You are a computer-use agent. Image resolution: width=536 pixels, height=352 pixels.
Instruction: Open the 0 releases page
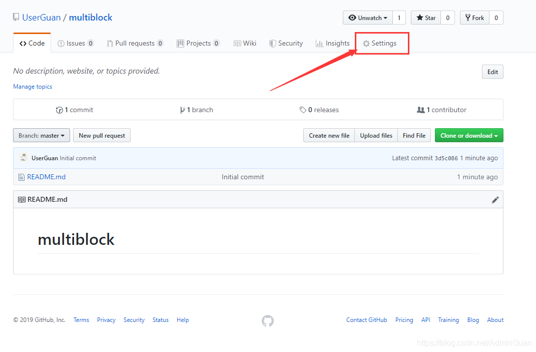319,110
